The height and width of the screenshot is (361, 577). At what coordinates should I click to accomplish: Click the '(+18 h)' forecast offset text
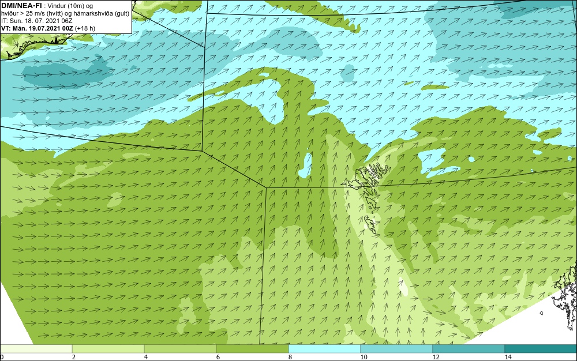[85, 28]
